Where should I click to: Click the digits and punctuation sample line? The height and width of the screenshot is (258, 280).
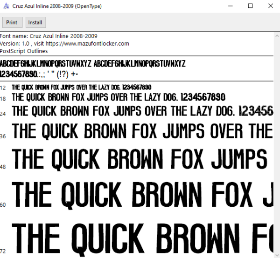click(x=39, y=75)
